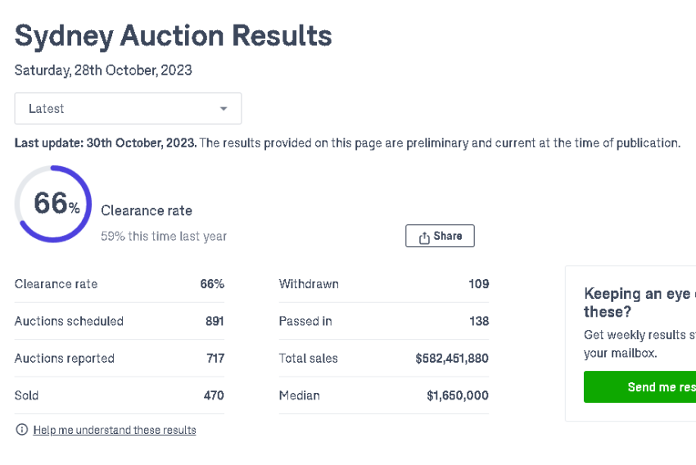The image size is (696, 465).
Task: Click the 66% clearance rate circular gauge
Action: point(53,204)
